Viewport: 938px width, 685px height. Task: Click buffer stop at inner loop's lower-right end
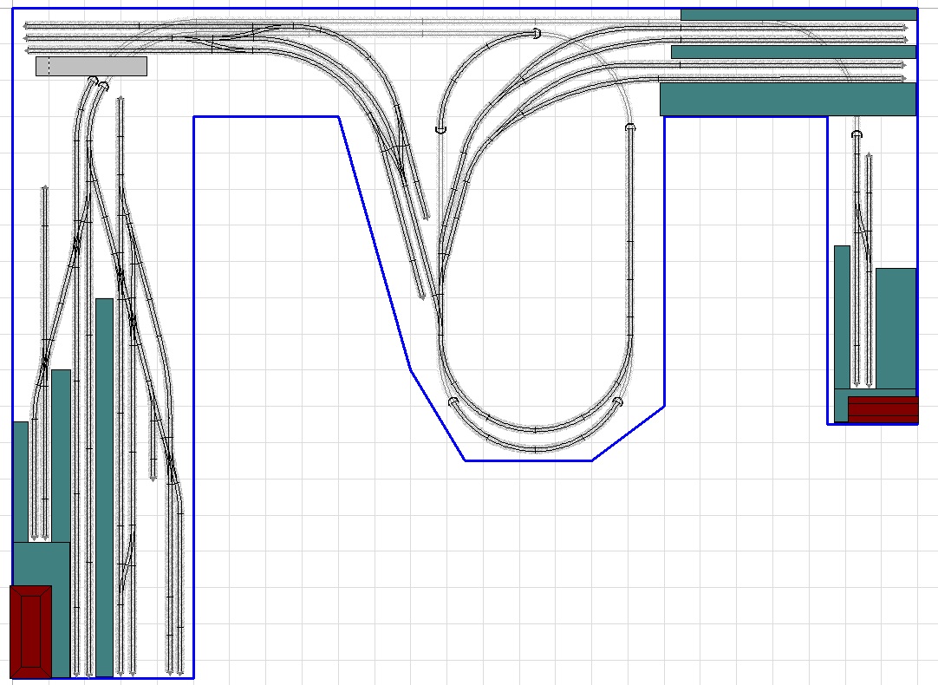617,402
